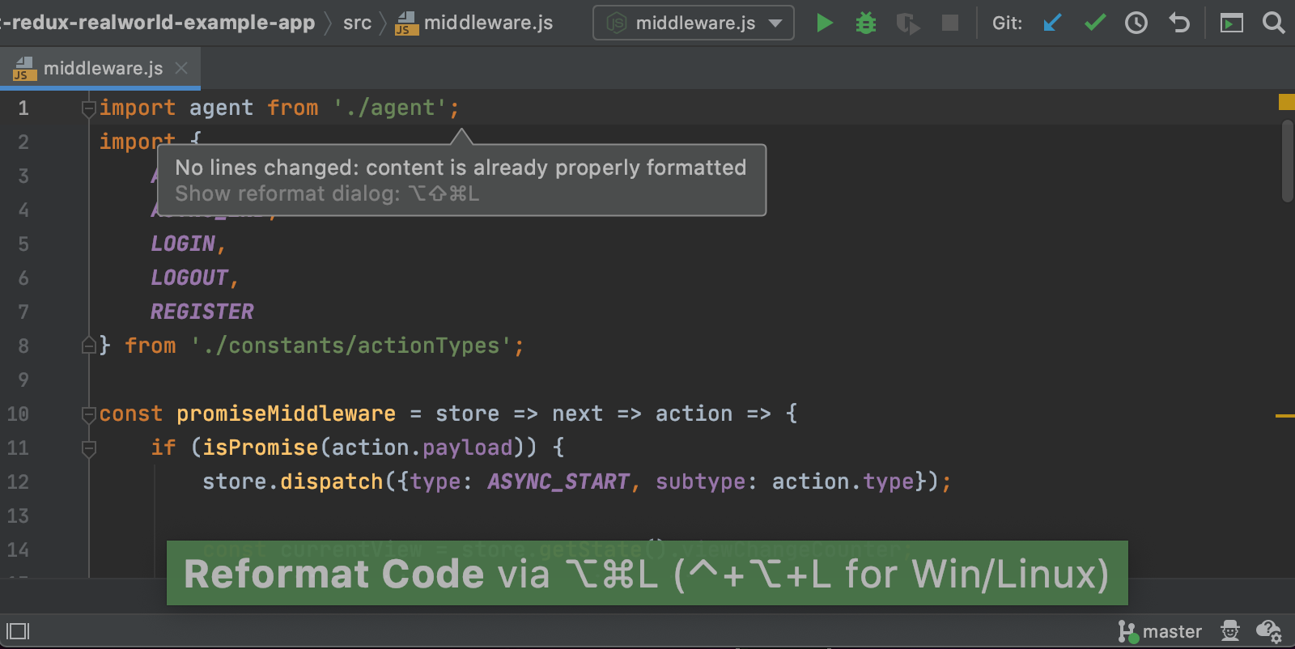
Task: Update project with the blue Git arrow
Action: 1052,23
